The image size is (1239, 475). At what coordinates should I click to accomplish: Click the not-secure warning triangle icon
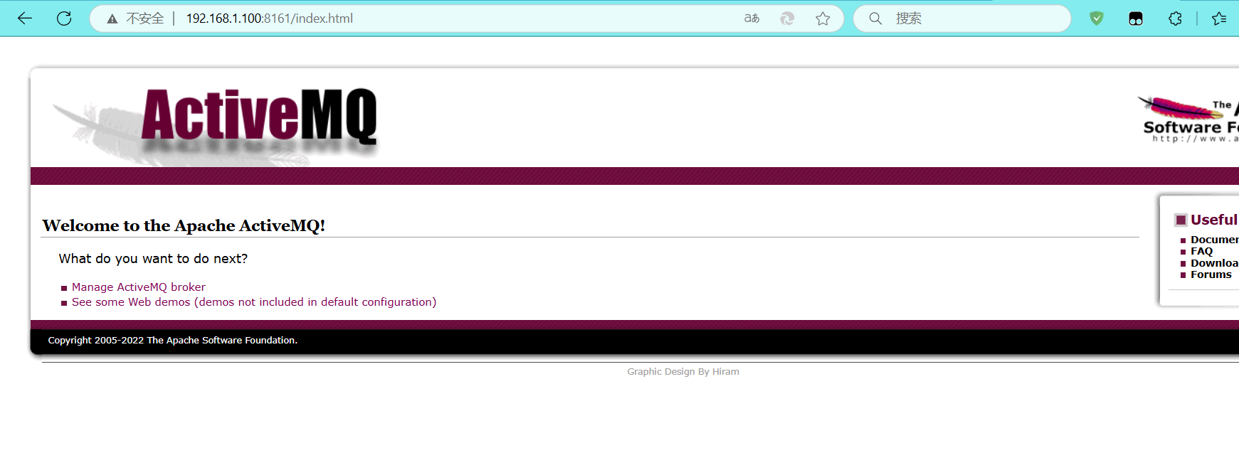pyautogui.click(x=112, y=19)
